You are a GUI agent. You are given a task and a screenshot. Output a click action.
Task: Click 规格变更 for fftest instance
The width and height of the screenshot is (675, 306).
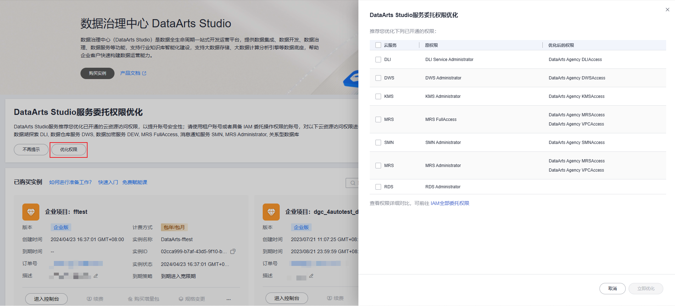[192, 299]
